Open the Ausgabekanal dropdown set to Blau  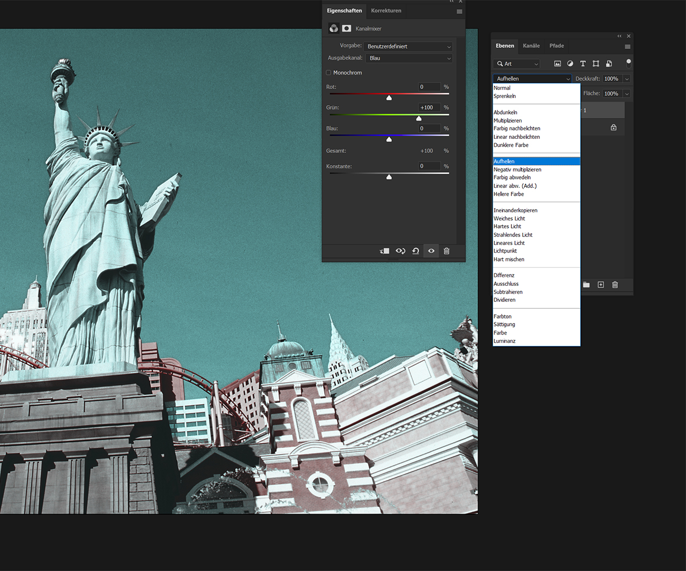coord(408,58)
